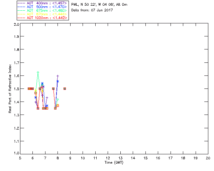
Task: Click the y-axis tick label 1.4
Action: coord(16,102)
